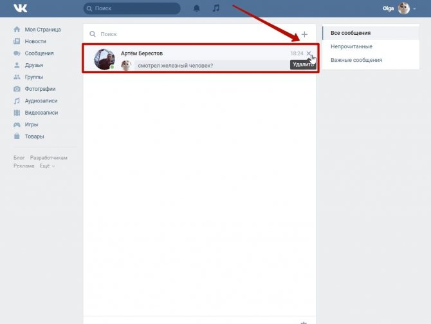
Task: Click the newspaper icon for Новости
Action: pyautogui.click(x=17, y=41)
